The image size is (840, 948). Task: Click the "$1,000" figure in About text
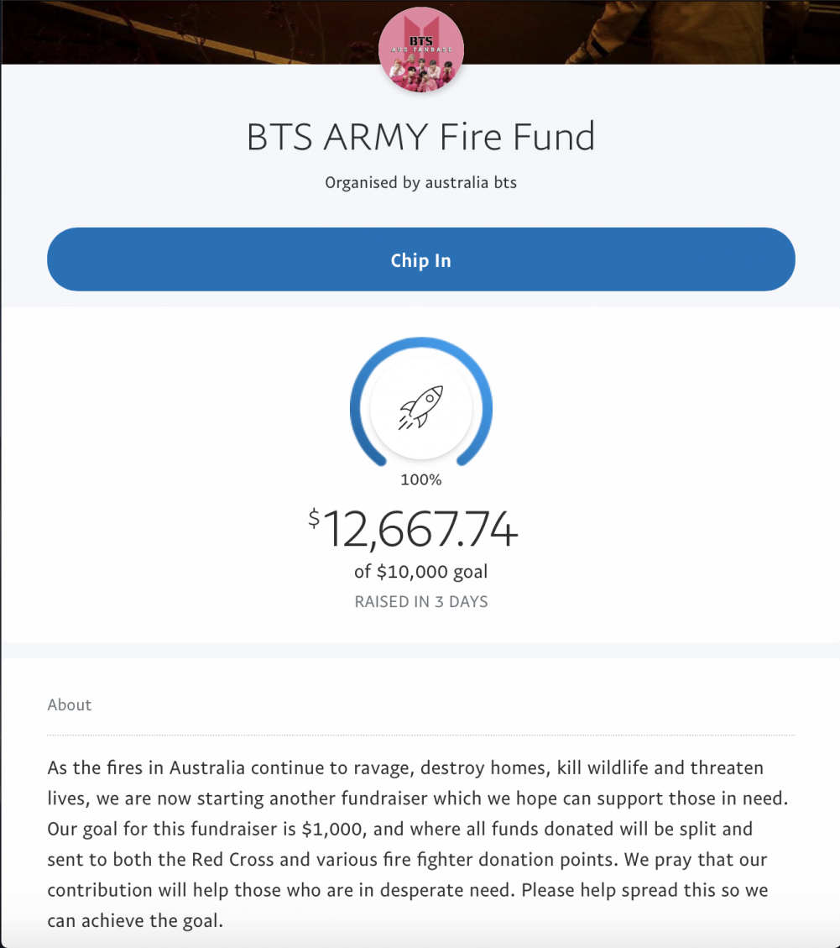pos(334,829)
